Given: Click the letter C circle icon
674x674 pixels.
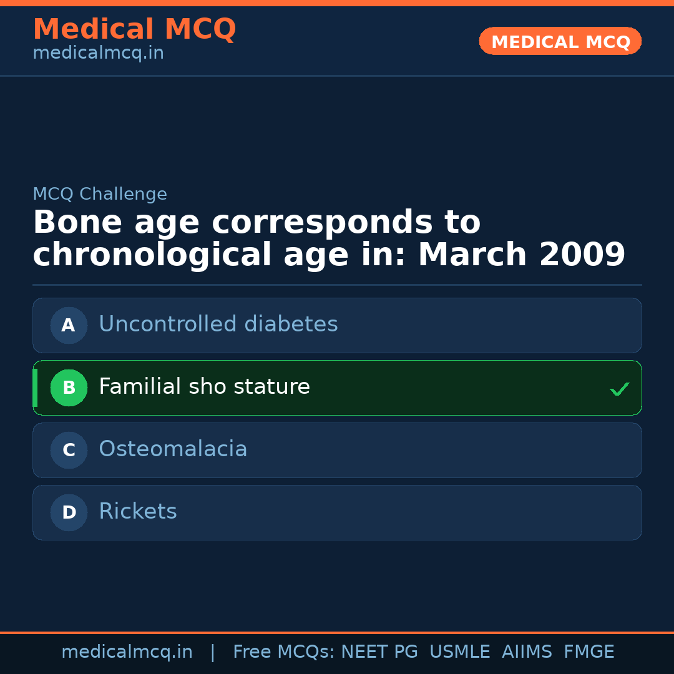Looking at the screenshot, I should pos(69,450).
